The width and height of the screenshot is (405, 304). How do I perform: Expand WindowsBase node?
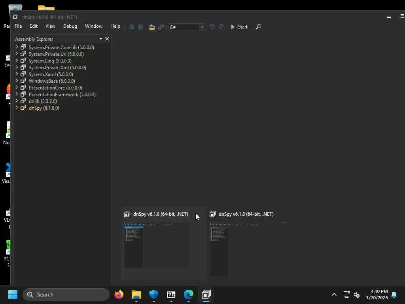coord(17,81)
